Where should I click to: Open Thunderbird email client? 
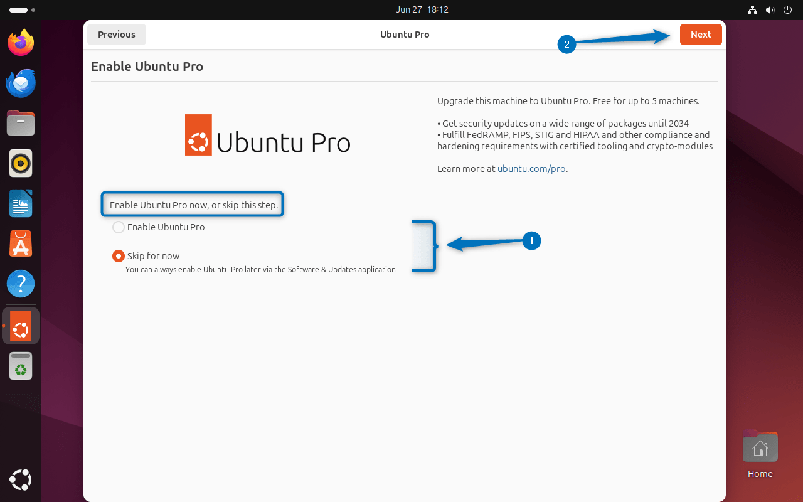click(x=20, y=83)
